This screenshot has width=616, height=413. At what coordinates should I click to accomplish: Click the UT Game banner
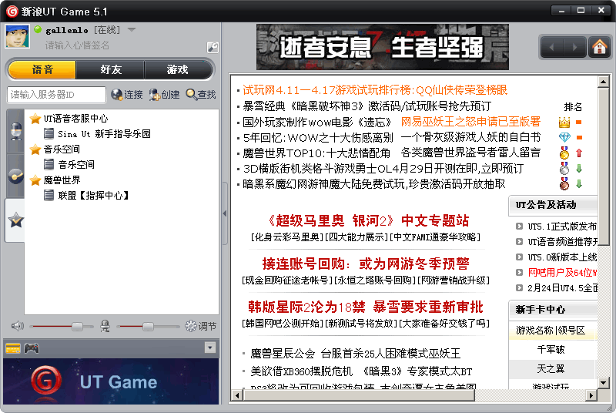[111, 381]
